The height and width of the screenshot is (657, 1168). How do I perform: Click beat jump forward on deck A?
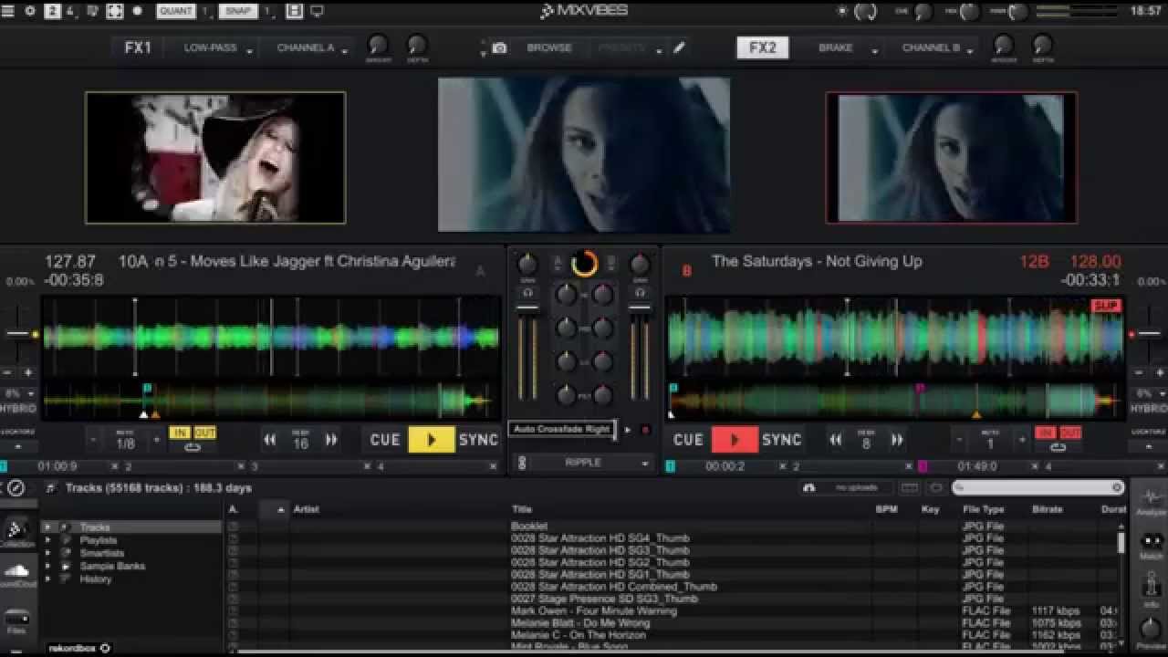pyautogui.click(x=331, y=440)
